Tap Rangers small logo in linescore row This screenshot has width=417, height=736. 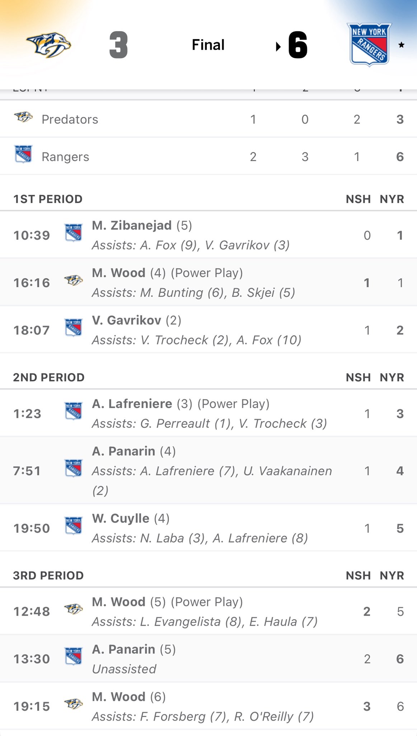coord(23,154)
